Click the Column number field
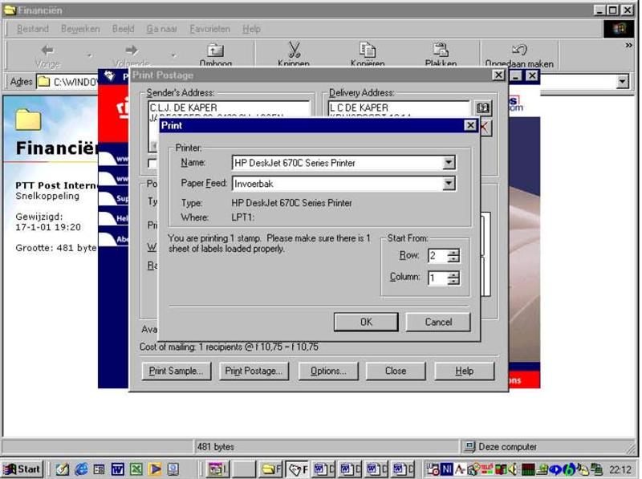Viewport: 642px width, 479px height. pyautogui.click(x=437, y=278)
